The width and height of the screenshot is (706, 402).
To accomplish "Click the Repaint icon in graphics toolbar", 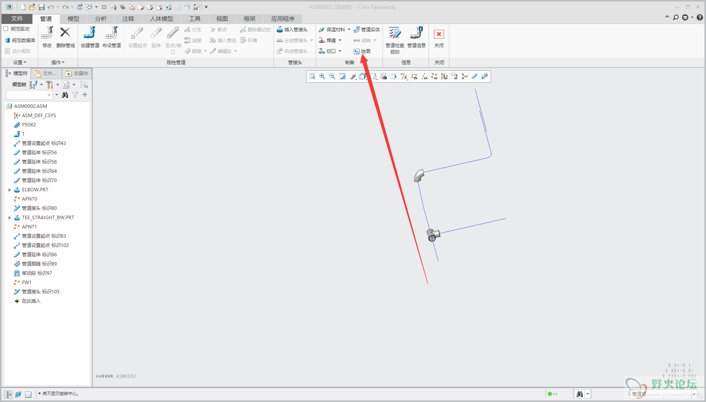I will [342, 77].
